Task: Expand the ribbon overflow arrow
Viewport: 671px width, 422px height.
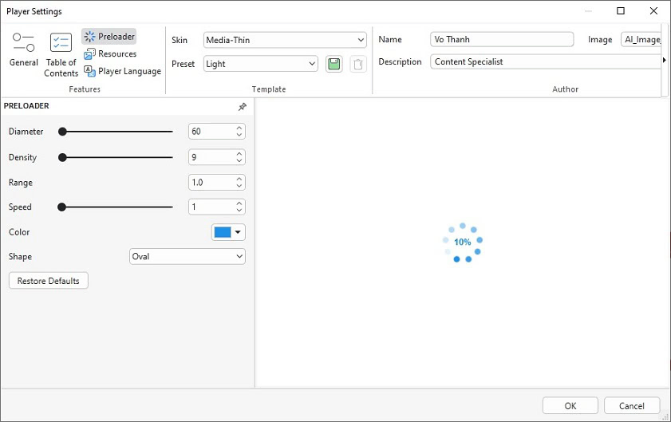Action: point(664,61)
